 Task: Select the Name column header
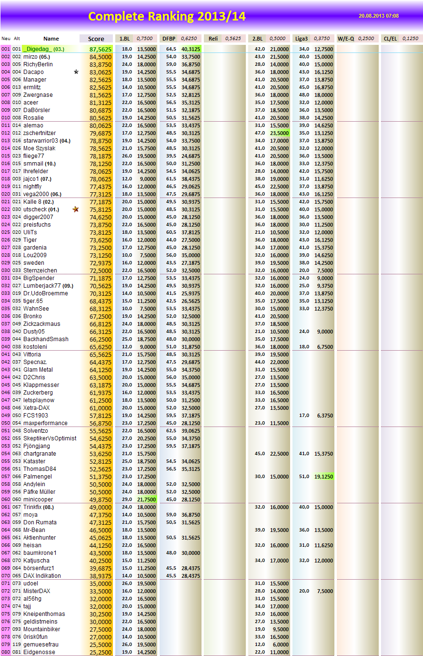click(51, 39)
